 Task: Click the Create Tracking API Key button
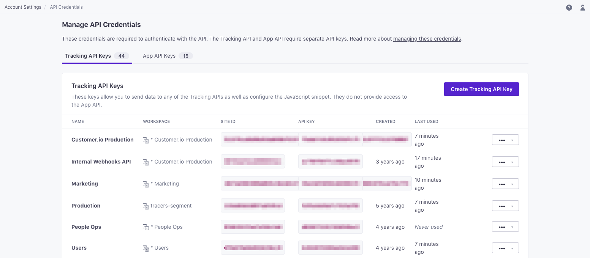pyautogui.click(x=481, y=89)
